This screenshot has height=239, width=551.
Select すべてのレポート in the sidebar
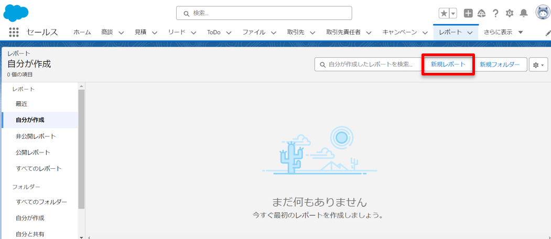(40, 169)
